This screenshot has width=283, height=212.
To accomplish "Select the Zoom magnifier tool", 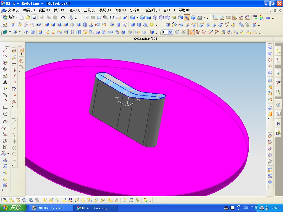I will coord(105,17).
